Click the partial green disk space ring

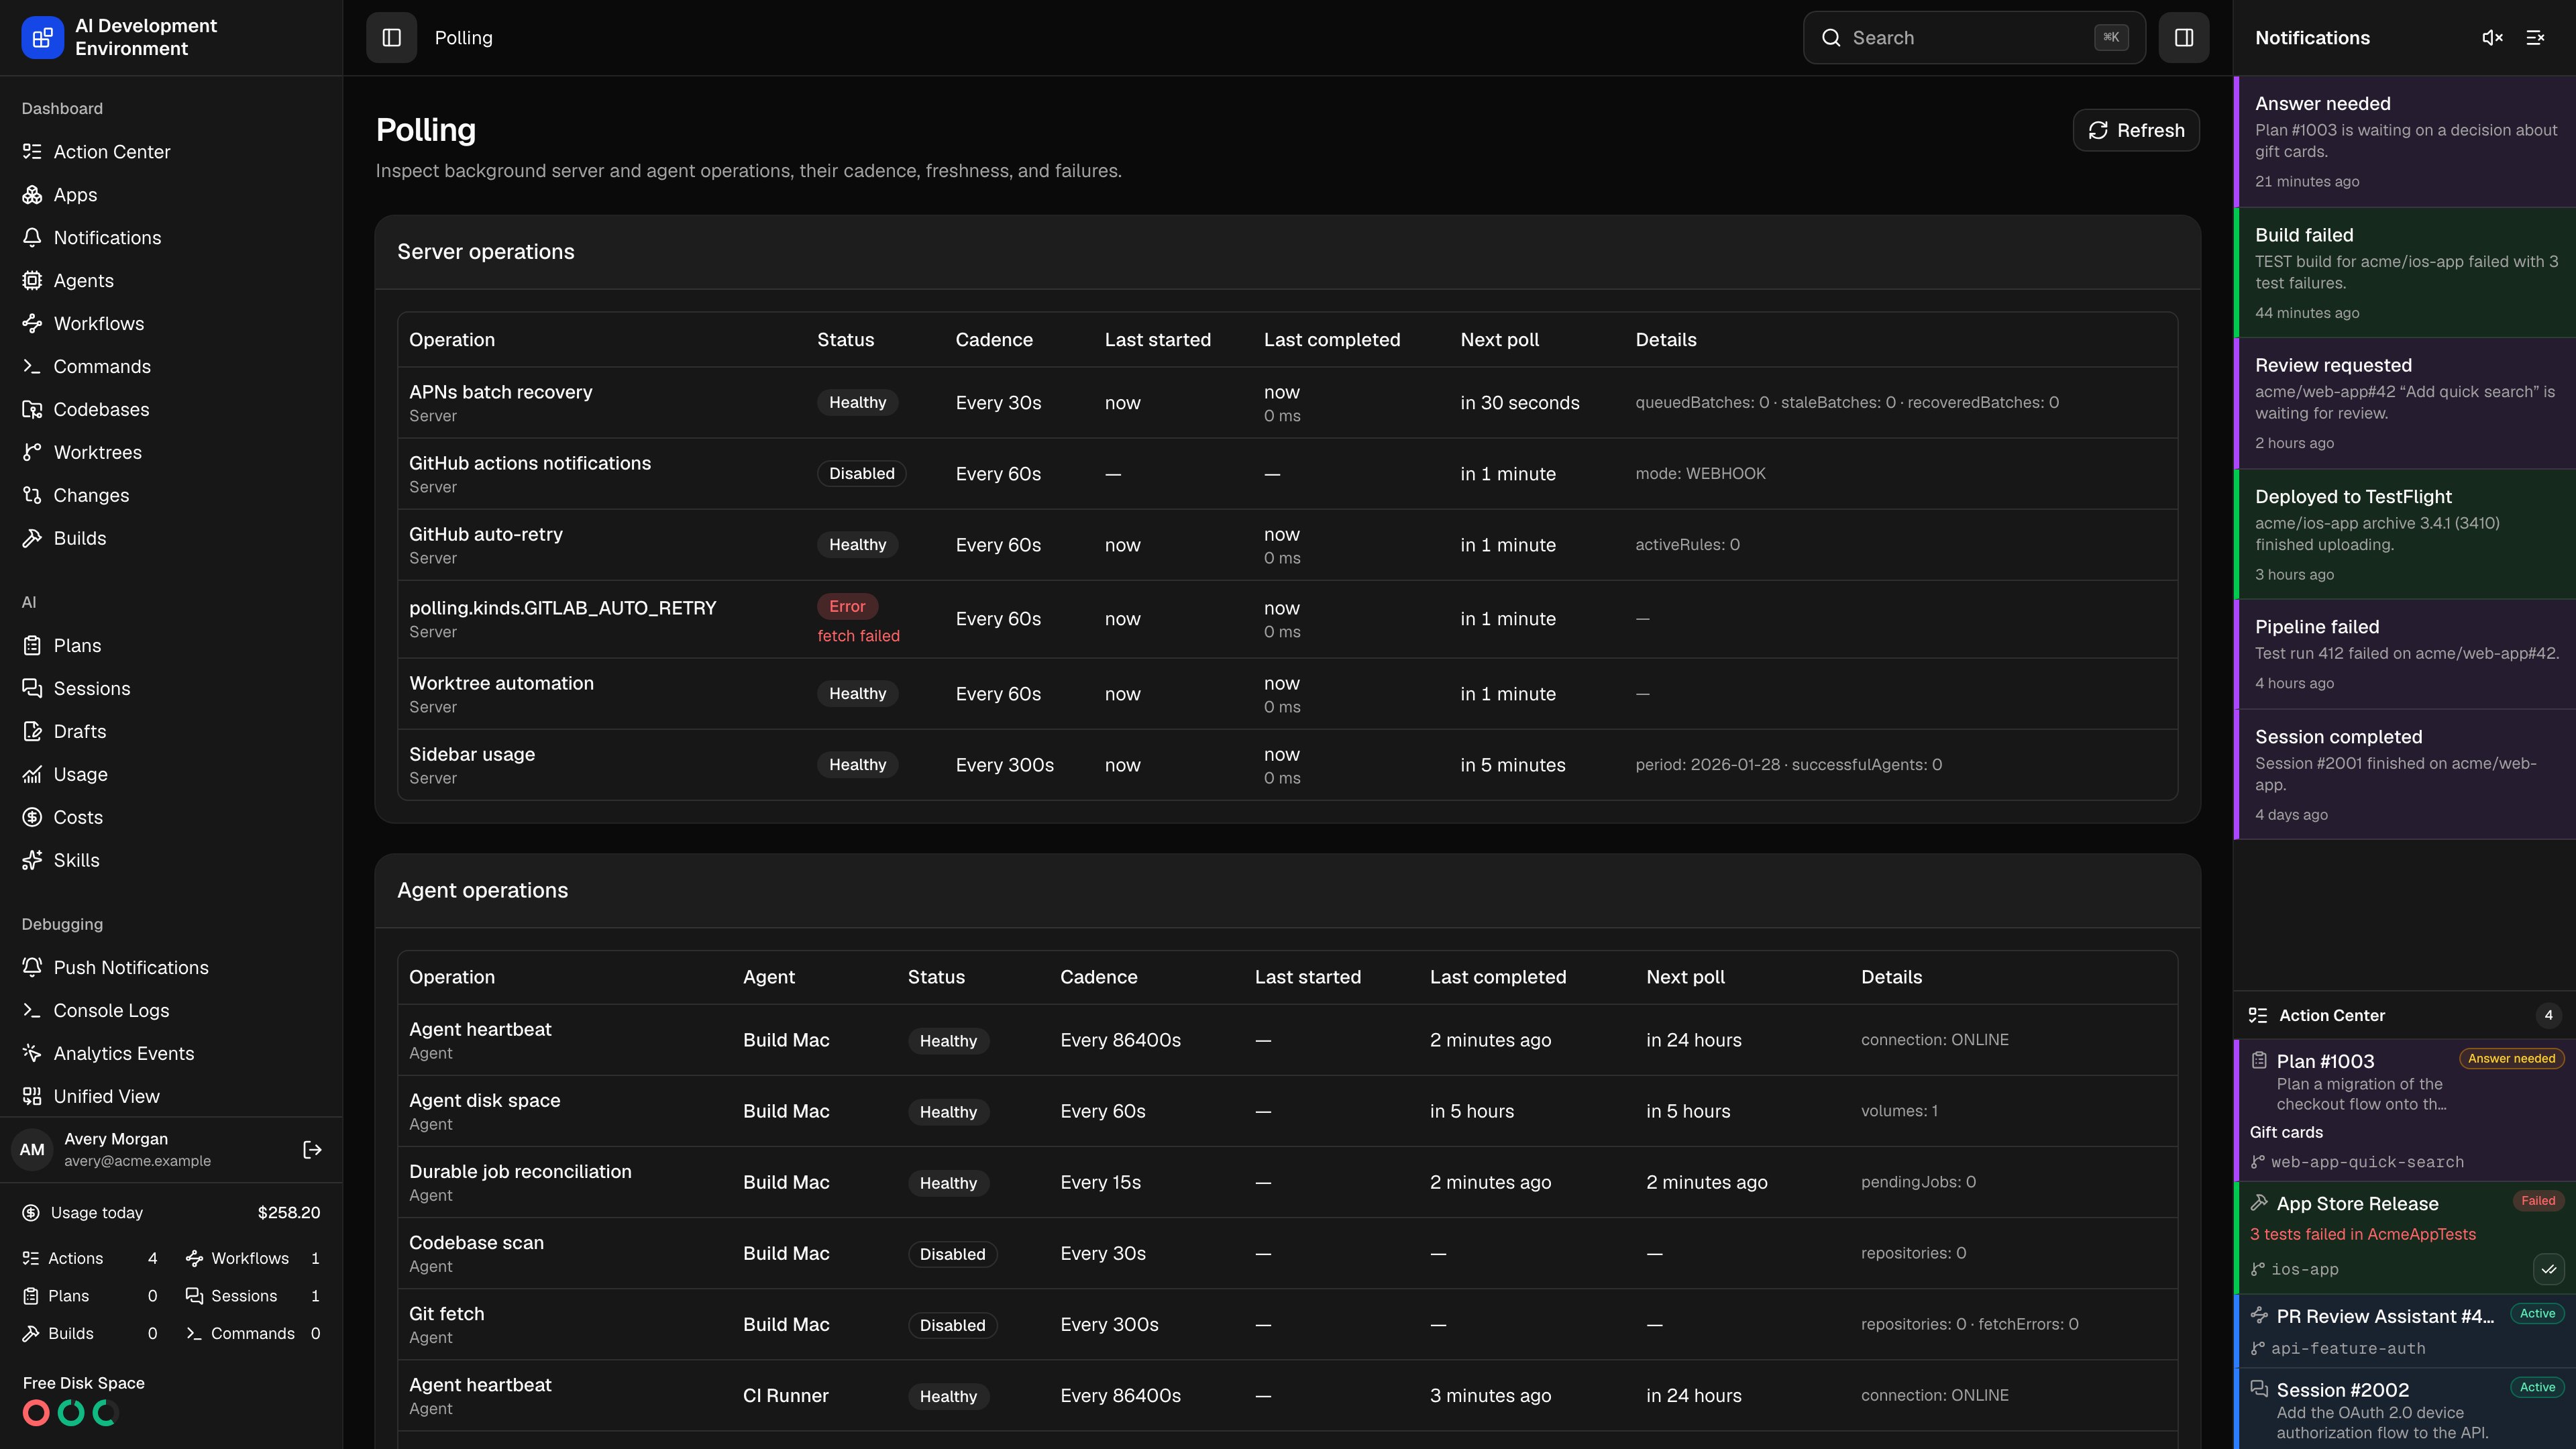pyautogui.click(x=105, y=1412)
